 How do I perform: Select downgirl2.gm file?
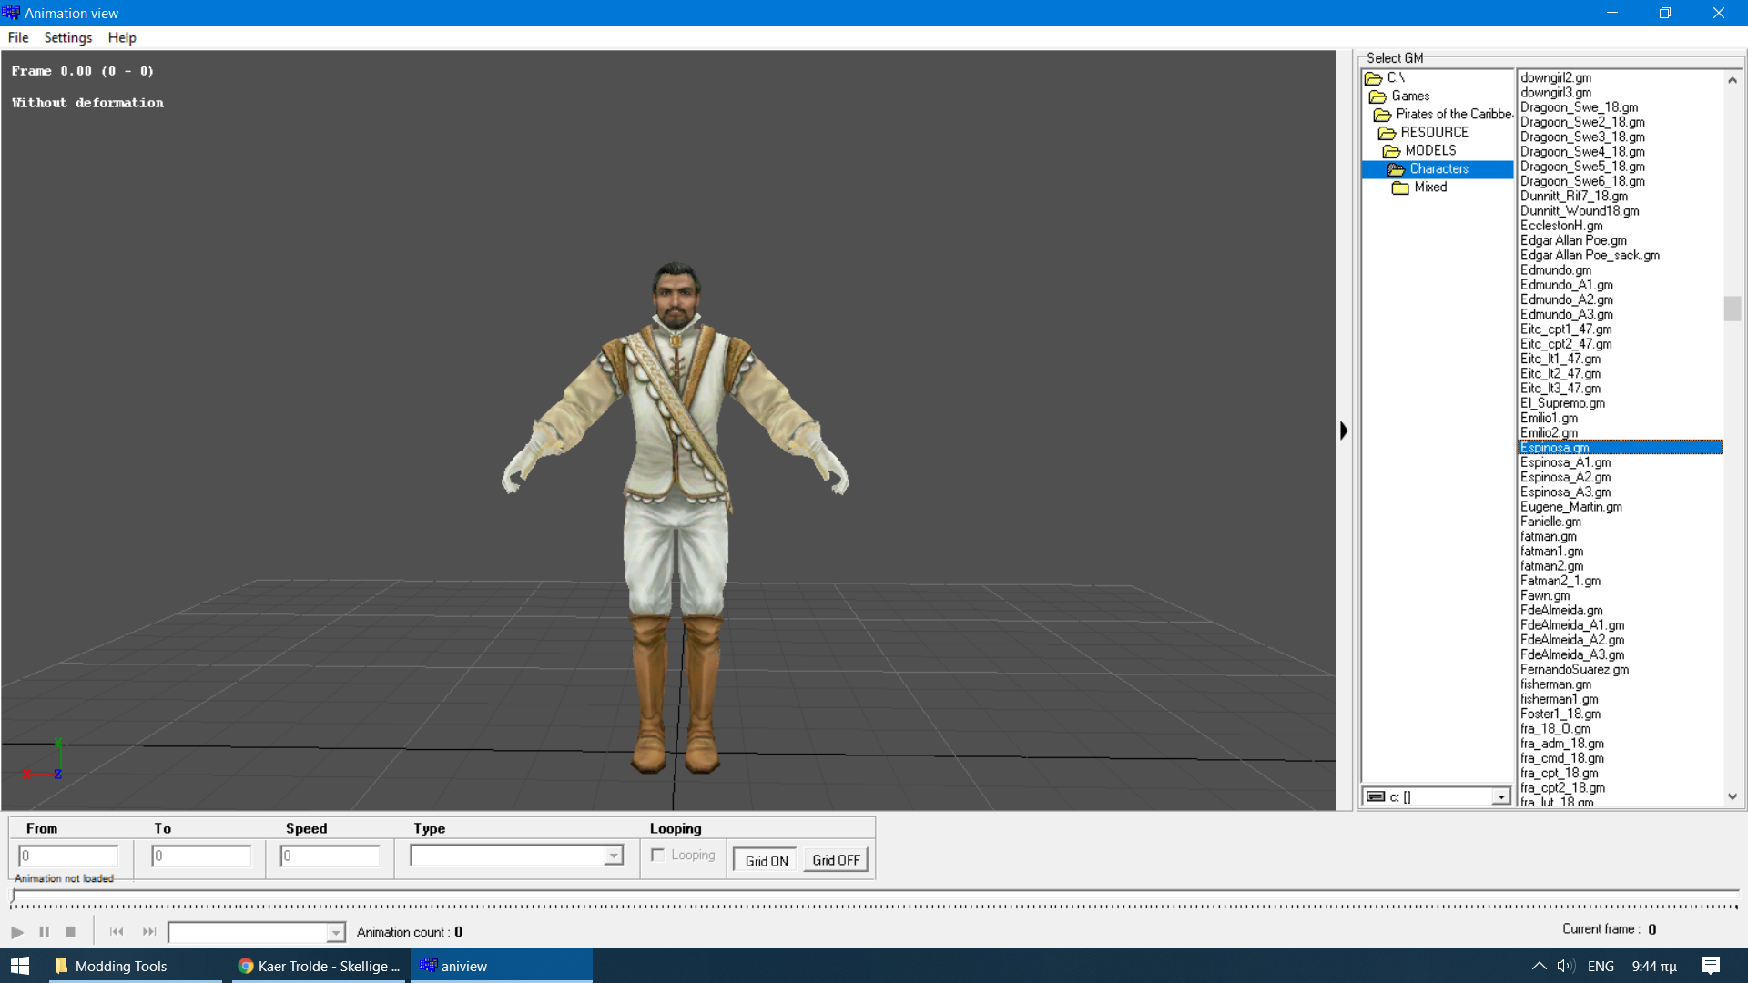coord(1556,78)
